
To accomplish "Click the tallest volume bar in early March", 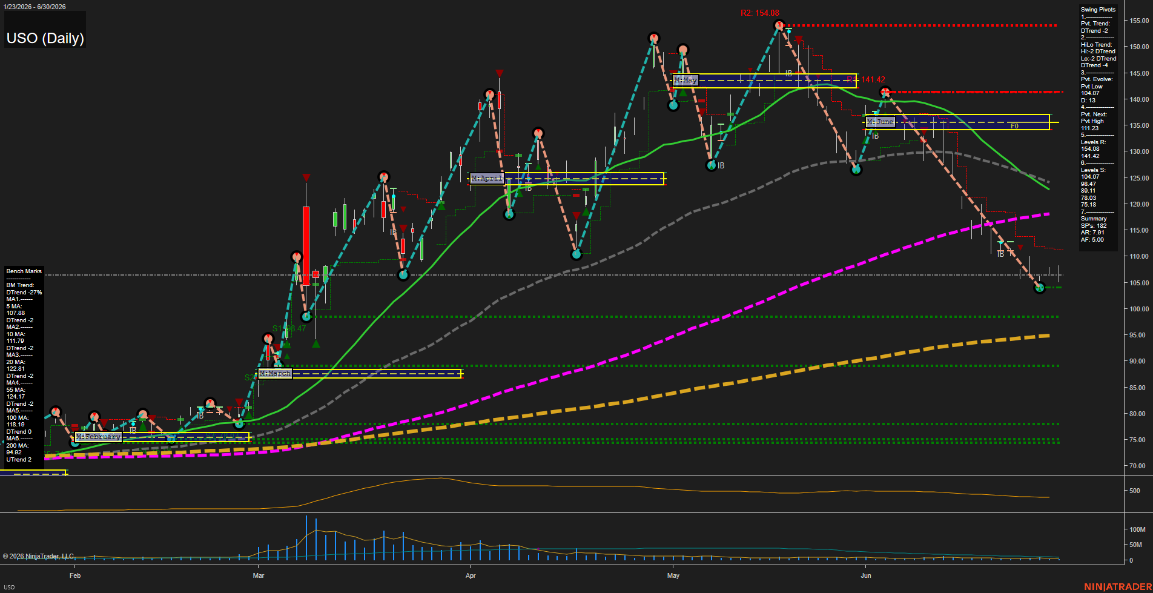I will pos(306,538).
